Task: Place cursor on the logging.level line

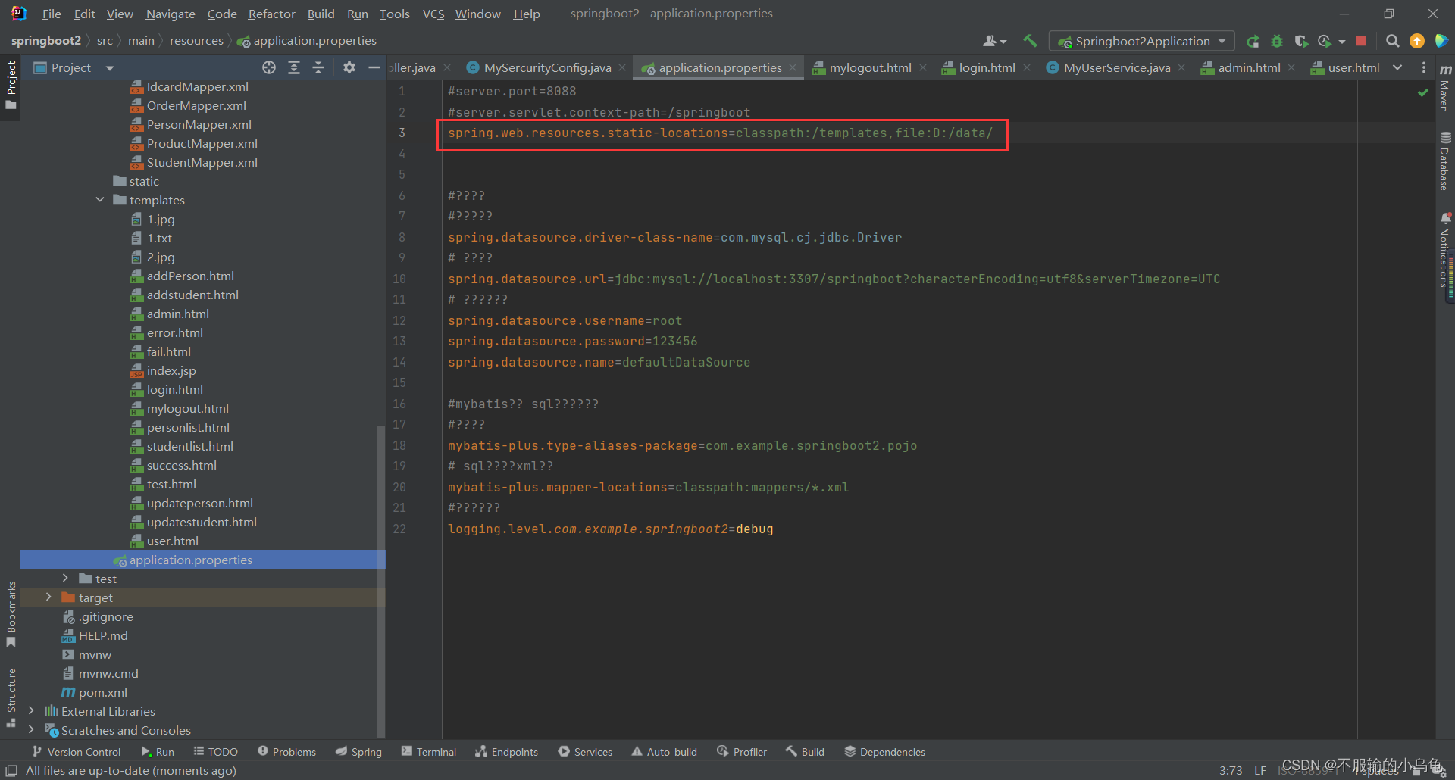Action: click(x=610, y=529)
